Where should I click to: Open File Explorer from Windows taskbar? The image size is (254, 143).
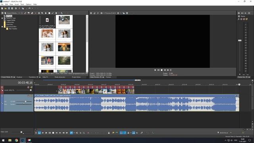click(x=10, y=140)
